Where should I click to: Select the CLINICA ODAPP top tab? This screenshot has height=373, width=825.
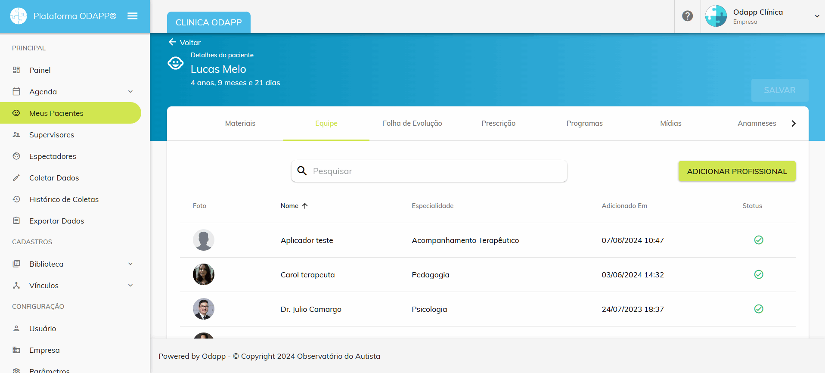click(209, 22)
